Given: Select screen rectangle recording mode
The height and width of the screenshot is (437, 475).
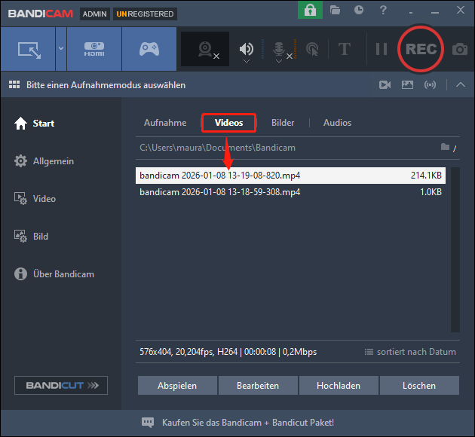Looking at the screenshot, I should point(28,49).
